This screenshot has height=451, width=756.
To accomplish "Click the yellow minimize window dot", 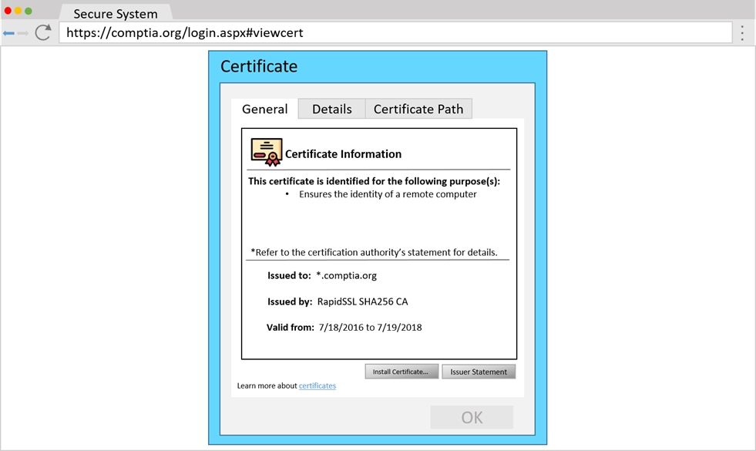I will pyautogui.click(x=18, y=11).
